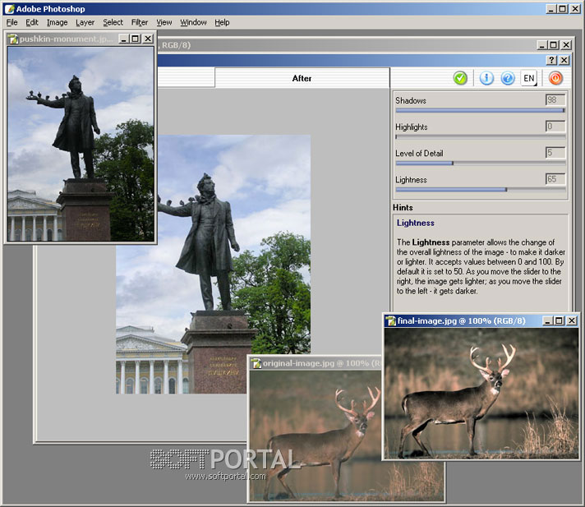
Task: Adjust the Level of Detail slider
Action: click(x=481, y=163)
